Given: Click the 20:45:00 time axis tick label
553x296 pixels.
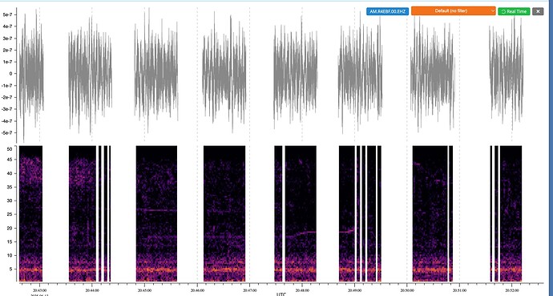Looking at the screenshot, I should tap(144, 290).
